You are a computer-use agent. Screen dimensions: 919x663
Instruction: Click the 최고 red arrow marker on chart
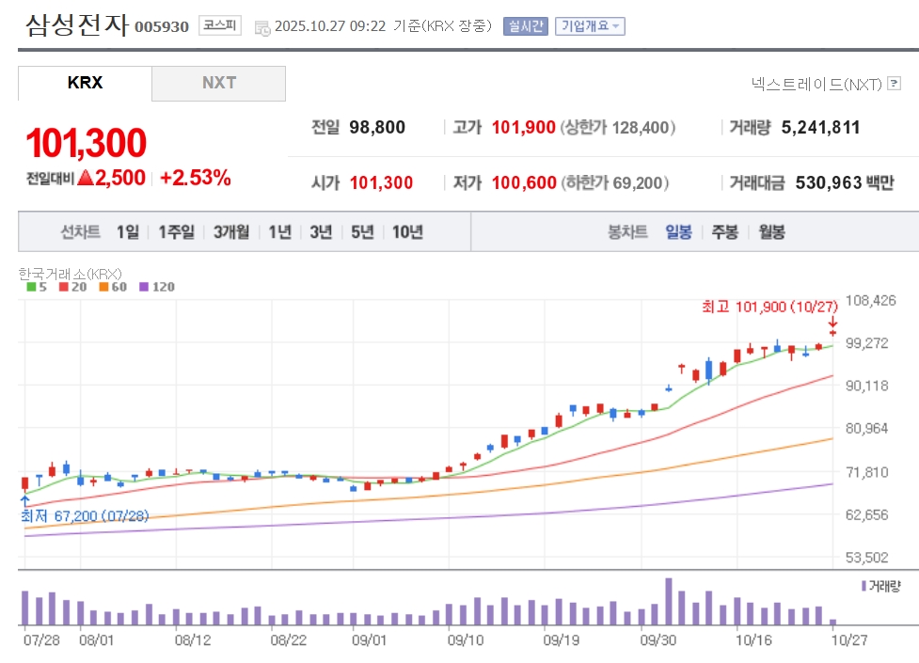(832, 323)
